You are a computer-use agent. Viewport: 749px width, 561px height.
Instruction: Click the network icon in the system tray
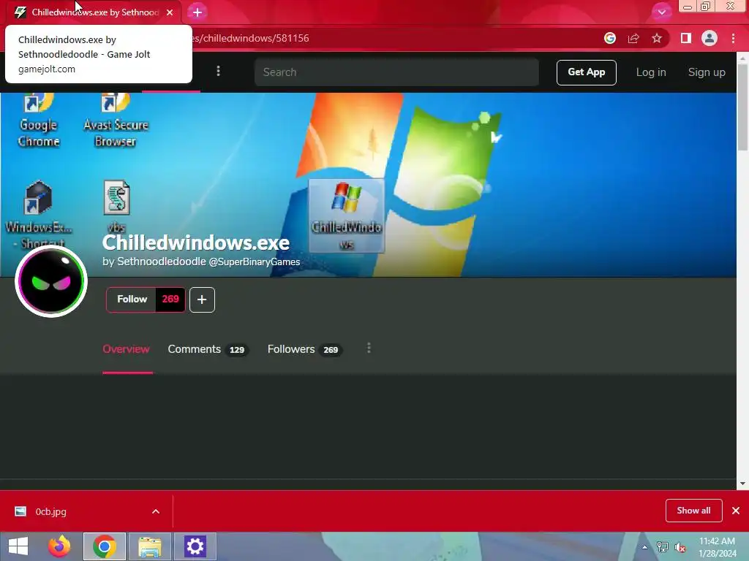[663, 547]
